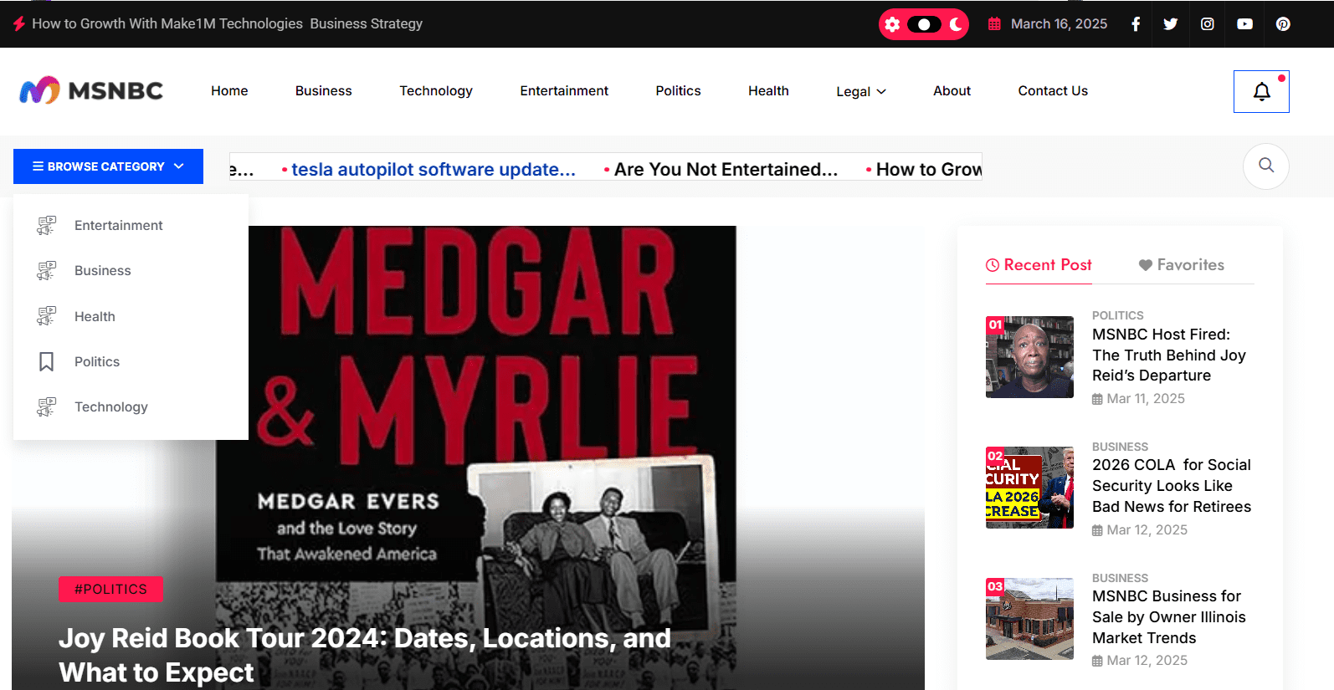This screenshot has height=690, width=1334.
Task: Open the Pinterest social icon
Action: click(x=1283, y=24)
